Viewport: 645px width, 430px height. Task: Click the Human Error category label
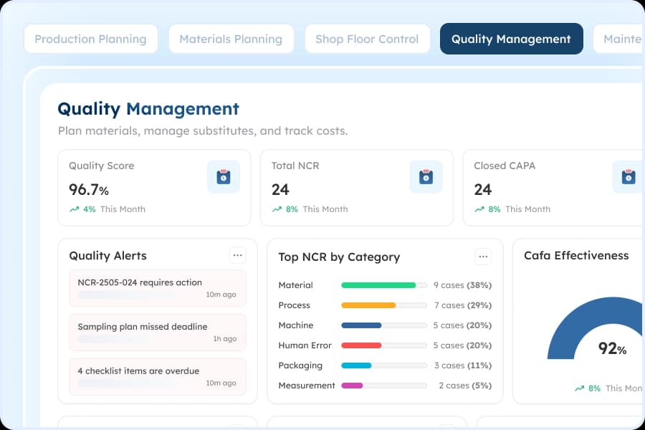(x=305, y=345)
